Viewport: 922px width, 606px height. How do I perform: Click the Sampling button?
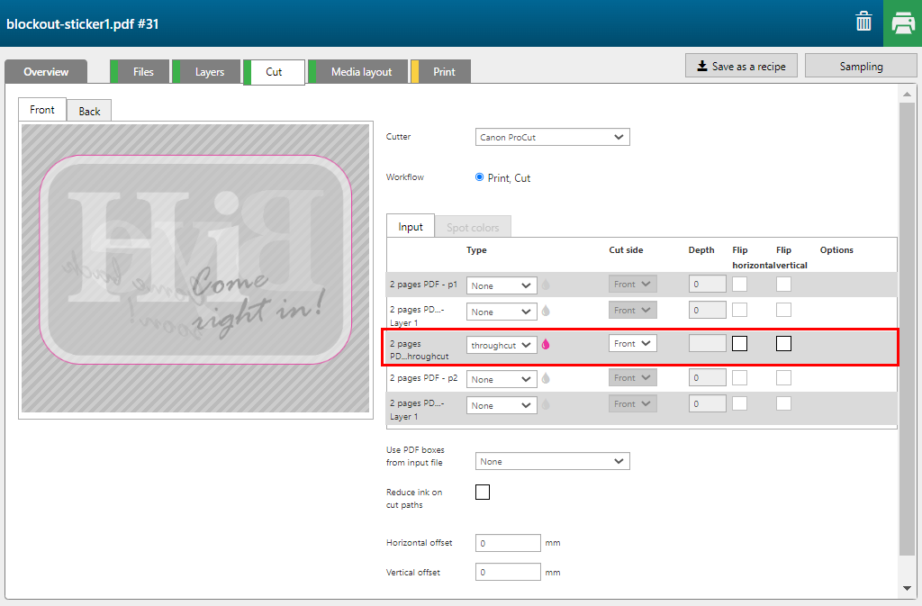coord(861,67)
